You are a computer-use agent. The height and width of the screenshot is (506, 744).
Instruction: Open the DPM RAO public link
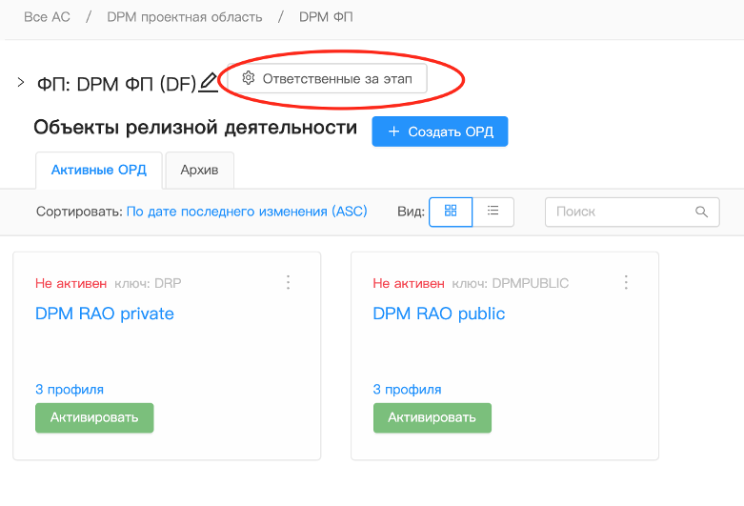click(438, 314)
